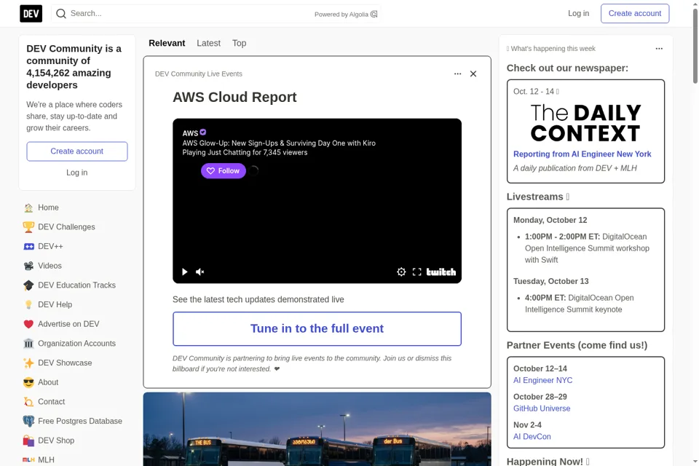This screenshot has height=466, width=699.
Task: Open the Home house icon
Action: 28,208
